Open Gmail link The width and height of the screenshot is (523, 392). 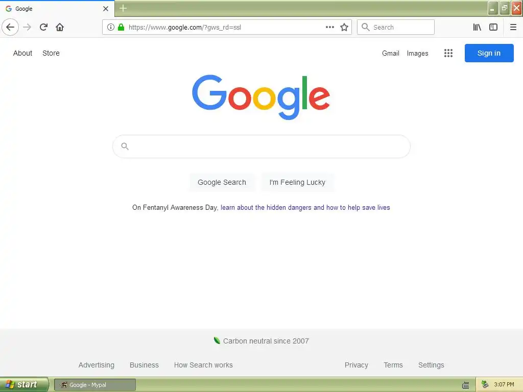pyautogui.click(x=391, y=53)
